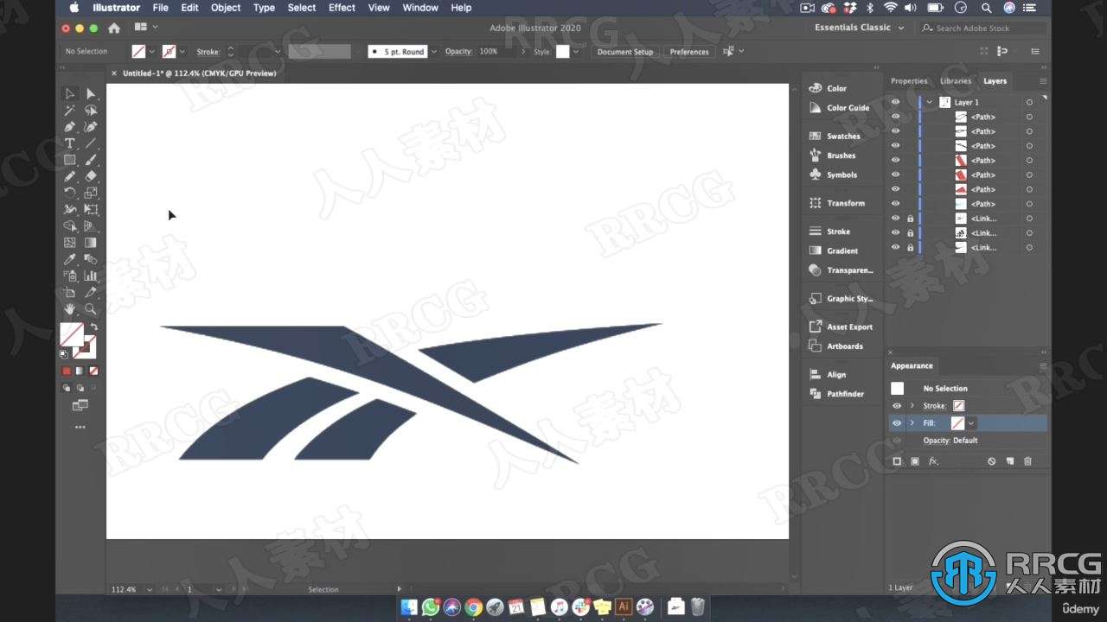Select the Type tool

coord(70,143)
